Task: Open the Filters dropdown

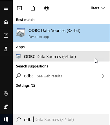Action: coord(97,8)
